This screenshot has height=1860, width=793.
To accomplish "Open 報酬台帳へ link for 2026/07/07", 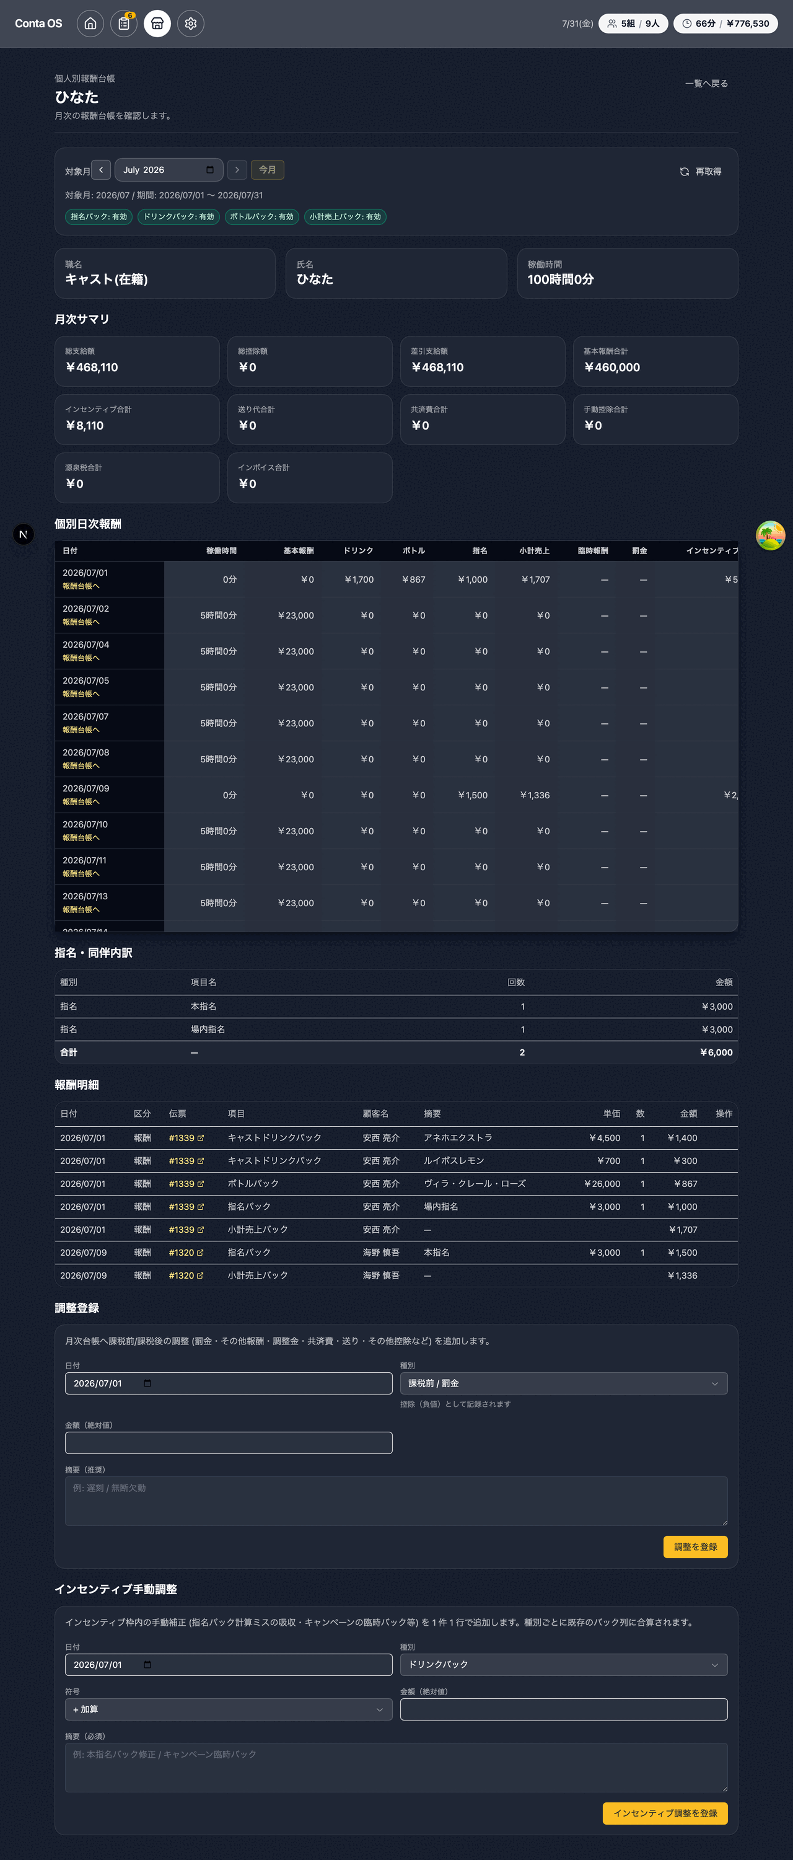I will click(x=81, y=730).
